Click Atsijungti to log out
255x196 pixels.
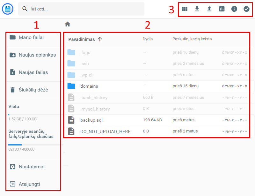pos(29,184)
